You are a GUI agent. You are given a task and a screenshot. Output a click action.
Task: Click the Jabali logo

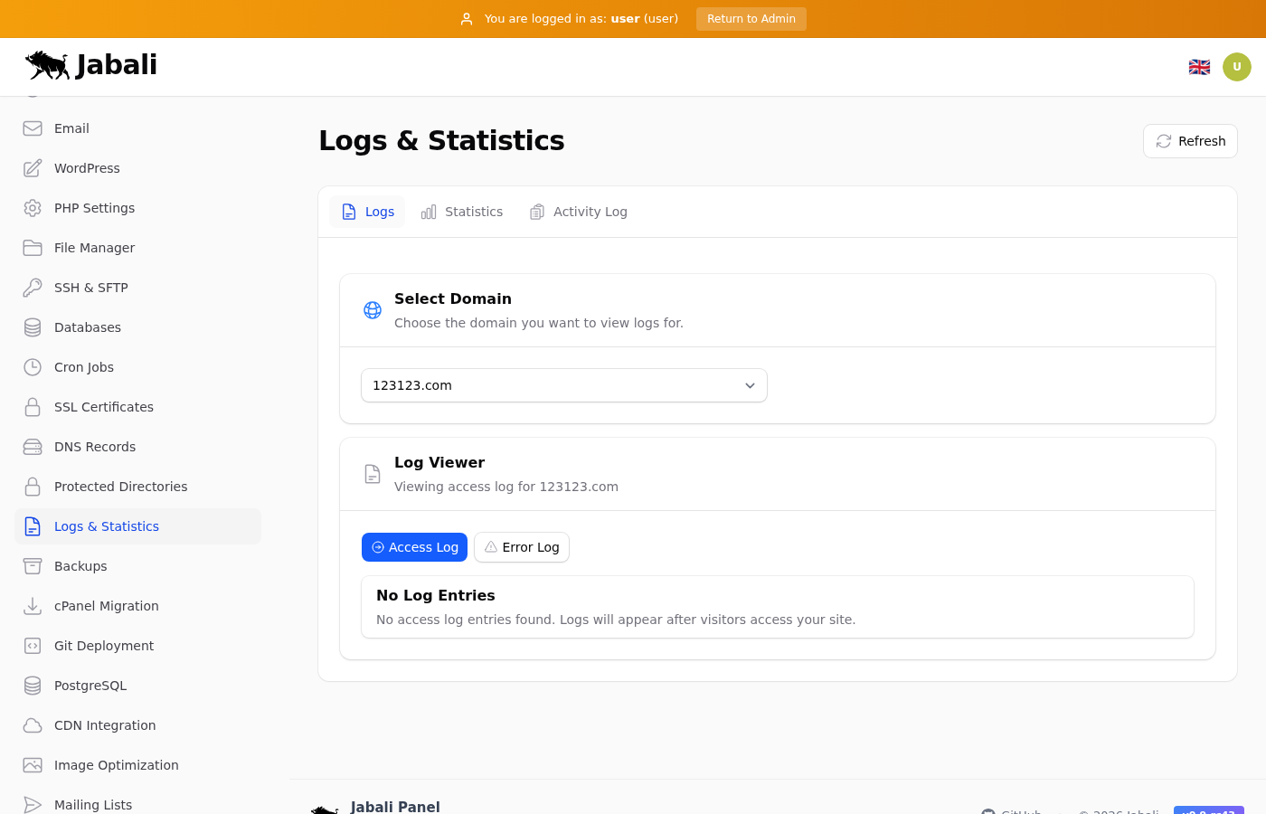(91, 65)
